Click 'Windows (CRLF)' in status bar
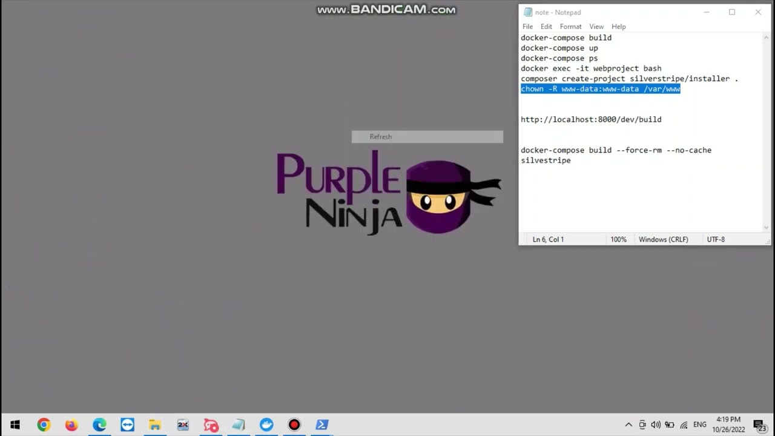 click(663, 239)
